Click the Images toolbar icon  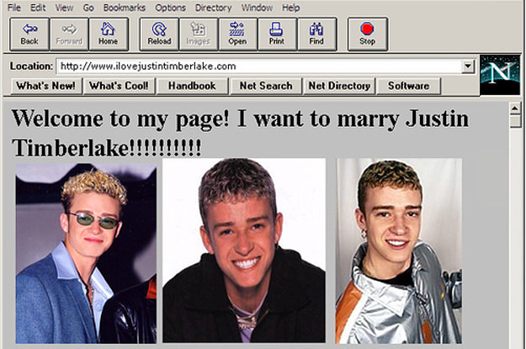pos(199,29)
